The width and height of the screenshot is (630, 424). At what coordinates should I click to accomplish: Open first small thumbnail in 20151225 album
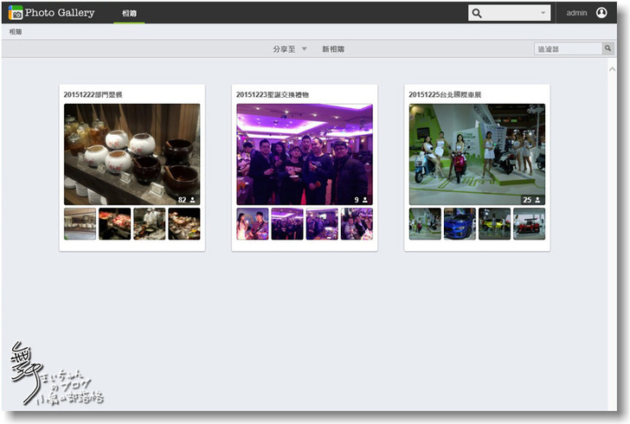coord(425,224)
